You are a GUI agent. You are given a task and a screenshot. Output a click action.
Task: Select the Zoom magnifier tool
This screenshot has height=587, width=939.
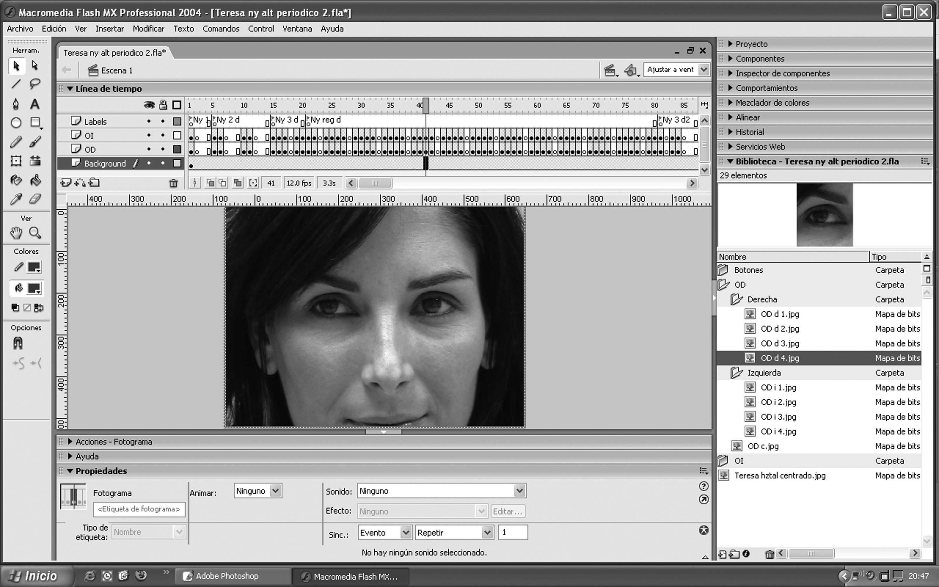point(35,233)
